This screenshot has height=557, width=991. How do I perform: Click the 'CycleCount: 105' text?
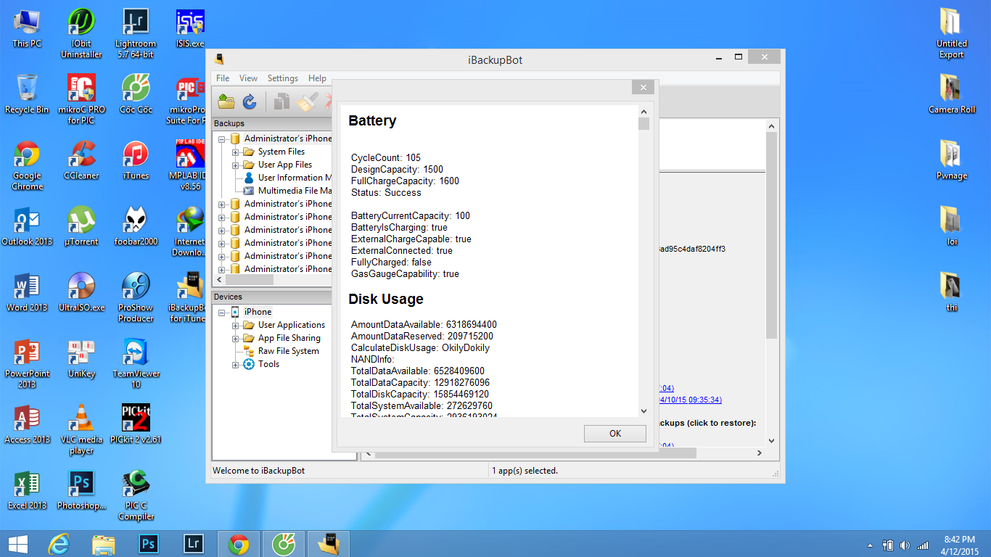[x=386, y=157]
